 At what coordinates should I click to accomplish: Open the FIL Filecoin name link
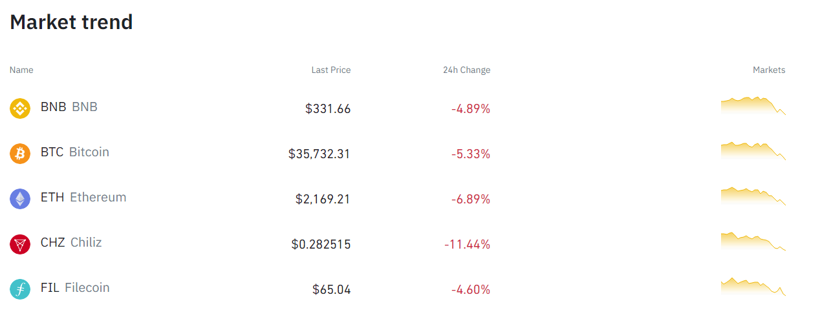pos(75,288)
